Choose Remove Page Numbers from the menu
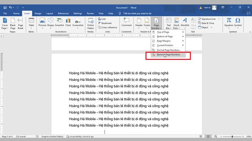The height and width of the screenshot is (141, 252). 168,55
